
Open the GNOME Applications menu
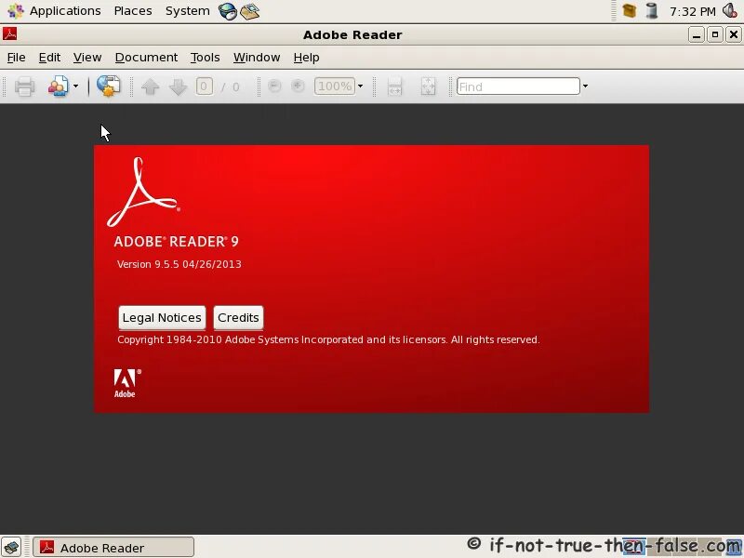click(x=55, y=11)
